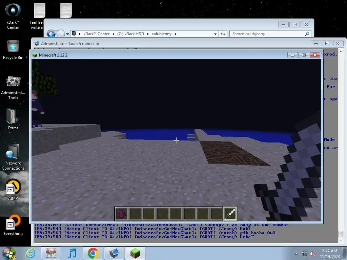347x260 pixels.
Task: Show hidden tray icons arrow
Action: (296, 254)
